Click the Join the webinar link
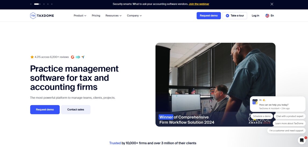The width and height of the screenshot is (308, 147). (199, 4)
